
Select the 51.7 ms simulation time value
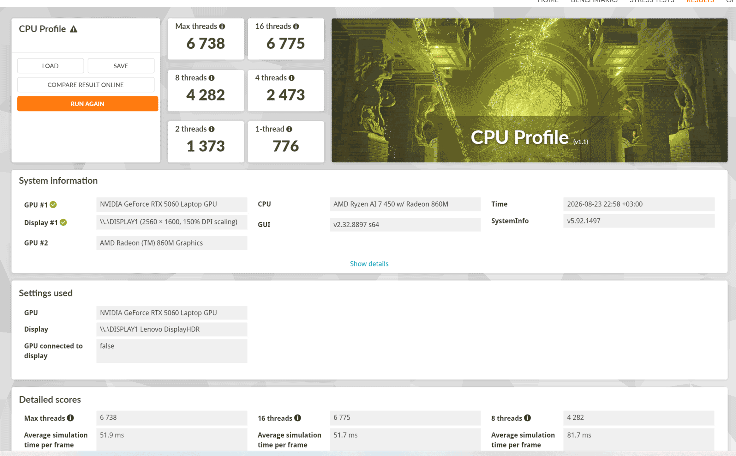[405, 440]
